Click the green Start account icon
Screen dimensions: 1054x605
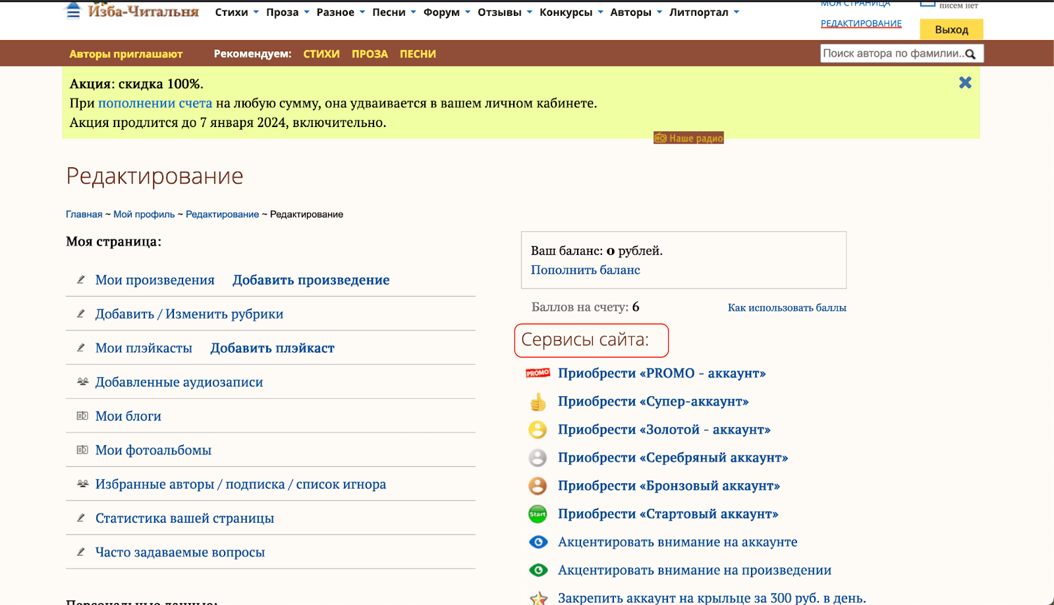pos(538,514)
